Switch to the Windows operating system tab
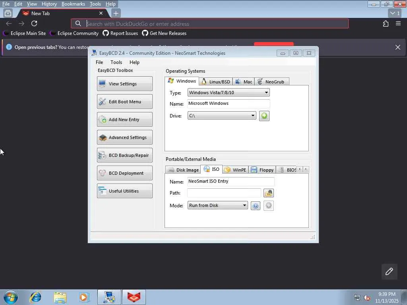 [182, 81]
